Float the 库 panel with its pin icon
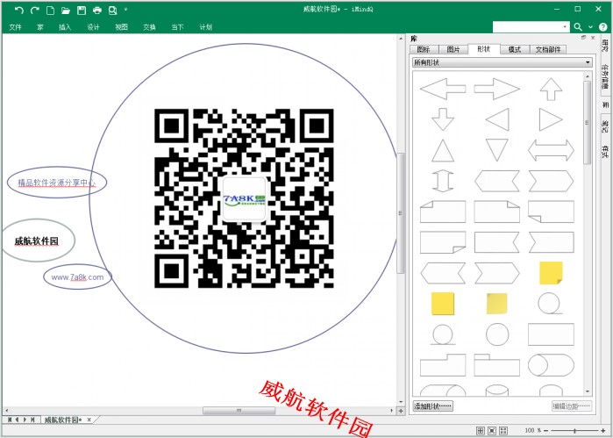Image resolution: width=613 pixels, height=438 pixels. (x=584, y=37)
